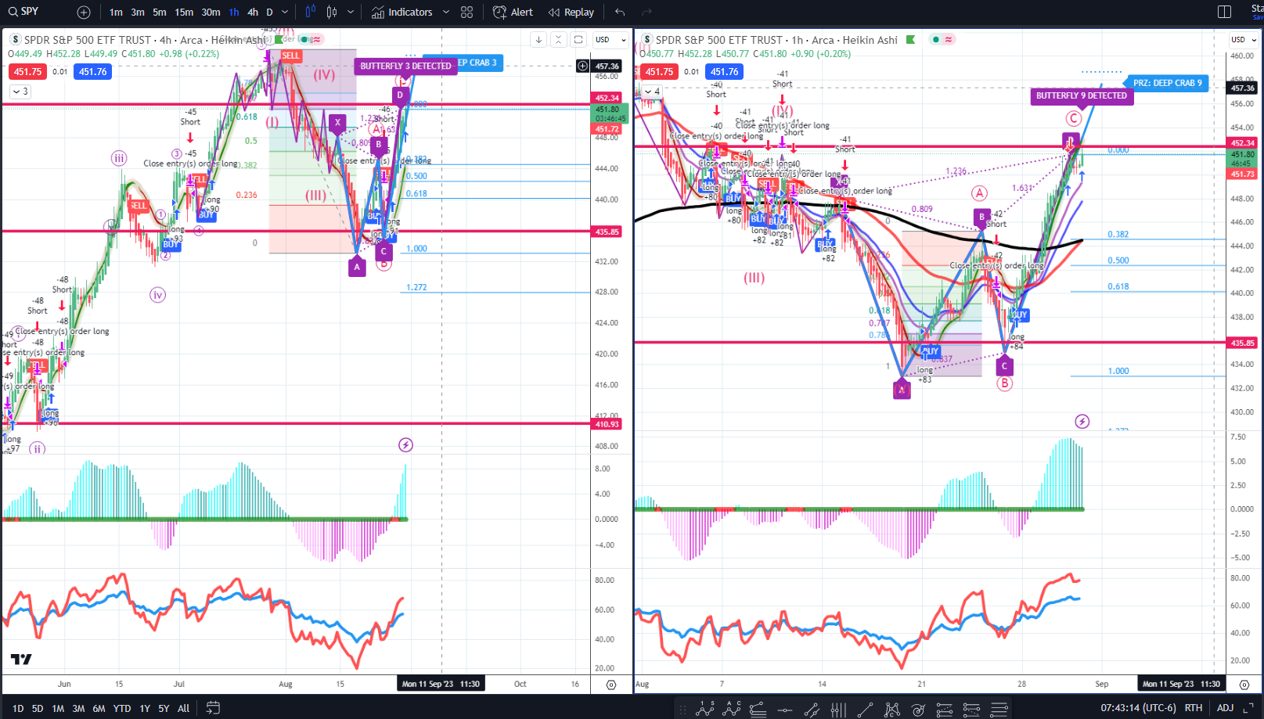Select the 30m timeframe
1264x719 pixels.
211,13
